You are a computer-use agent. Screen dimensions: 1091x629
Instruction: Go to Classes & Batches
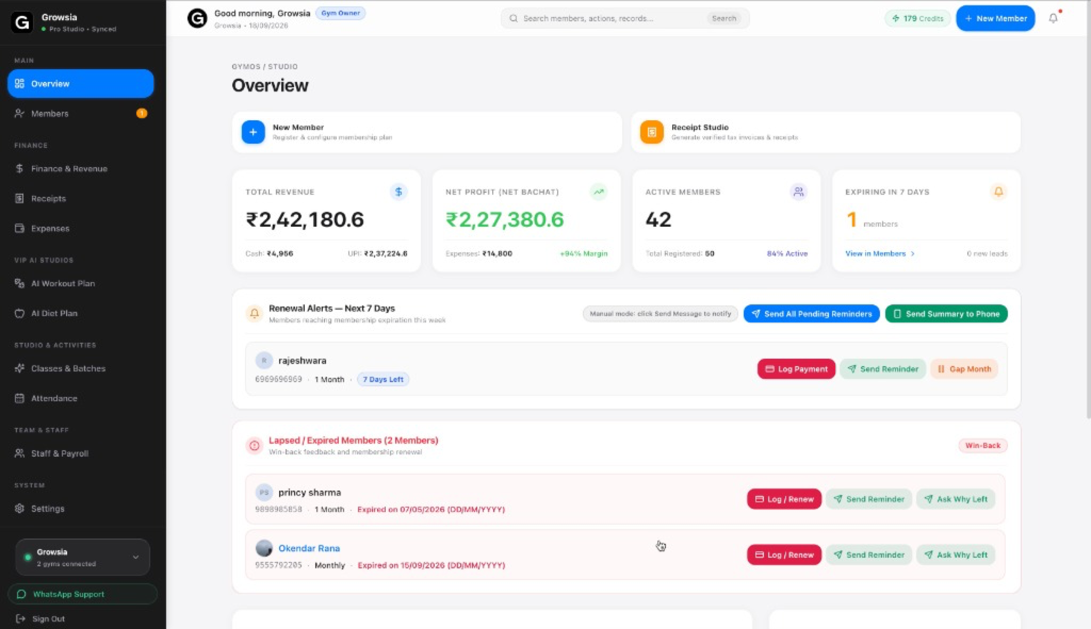point(80,368)
